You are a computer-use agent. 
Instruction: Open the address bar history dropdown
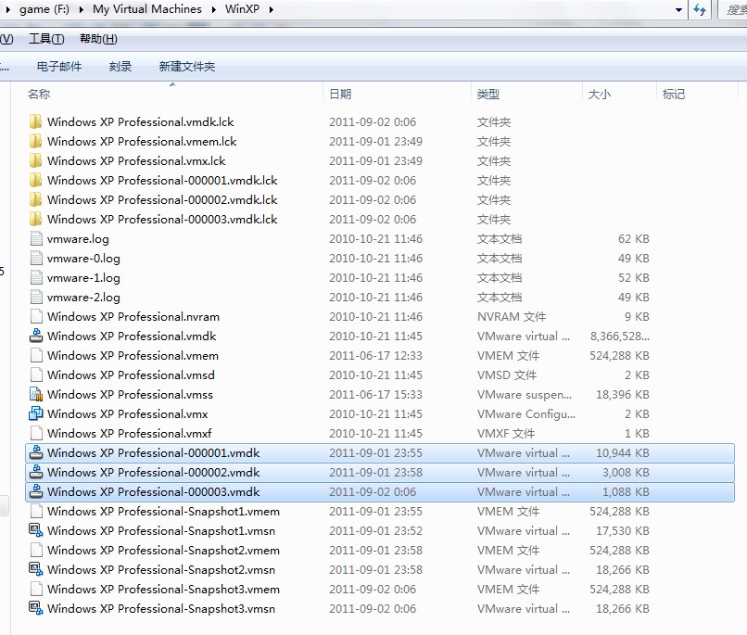click(678, 9)
